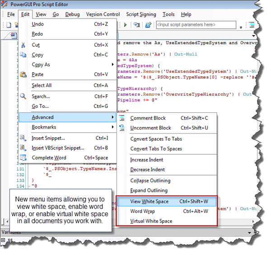Click Increase Indent menu entry
This screenshot has width=271, height=255.
(x=147, y=160)
